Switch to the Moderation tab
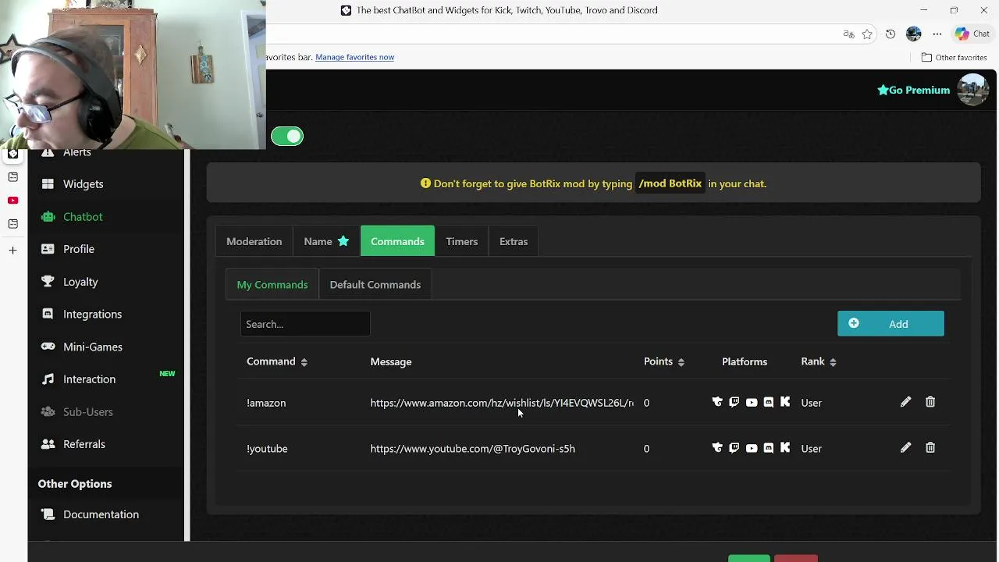 coord(254,241)
